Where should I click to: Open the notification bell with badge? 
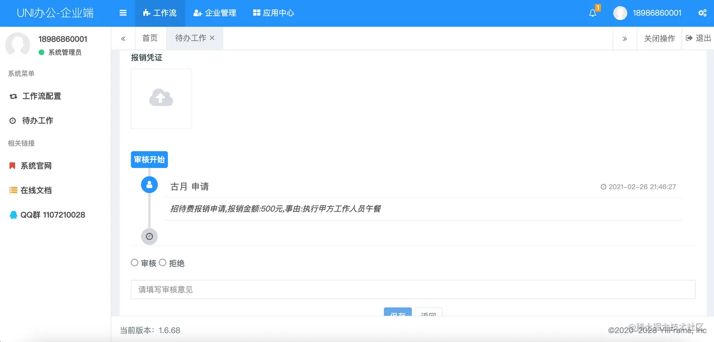592,13
